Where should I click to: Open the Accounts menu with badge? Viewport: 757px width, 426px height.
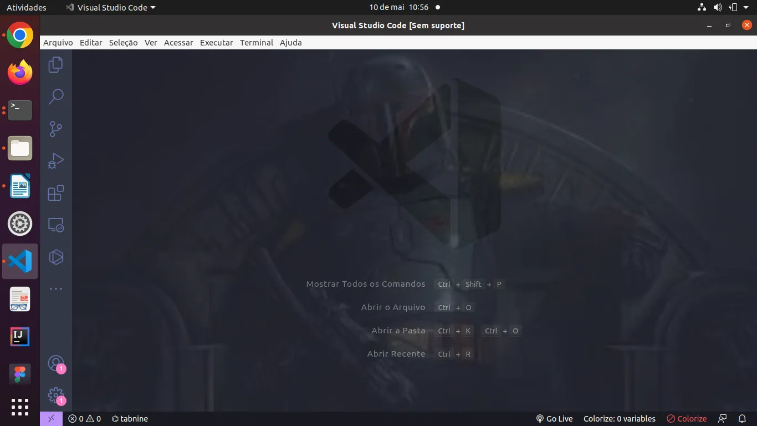click(x=55, y=364)
